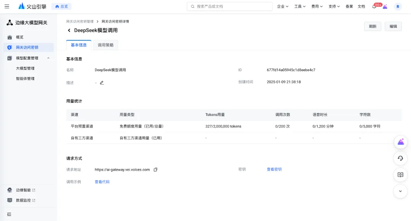411x221 pixels.
Task: Copy the request address URL
Action: pos(155,170)
